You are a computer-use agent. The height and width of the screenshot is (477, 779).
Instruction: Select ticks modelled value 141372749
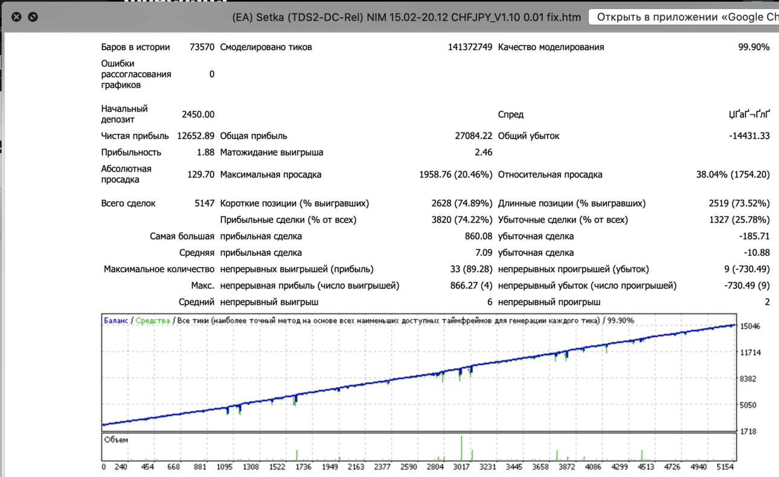tap(470, 47)
